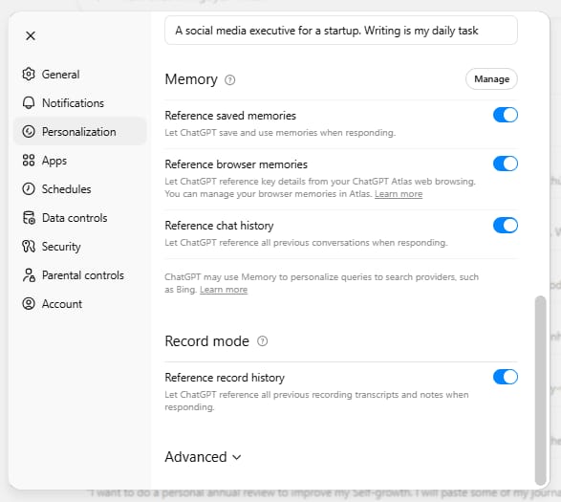Image resolution: width=561 pixels, height=502 pixels.
Task: Click the General gear icon
Action: click(29, 75)
